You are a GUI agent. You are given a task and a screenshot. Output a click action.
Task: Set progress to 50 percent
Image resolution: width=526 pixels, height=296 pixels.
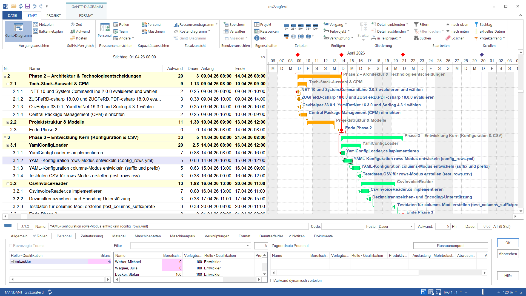tap(301, 27)
